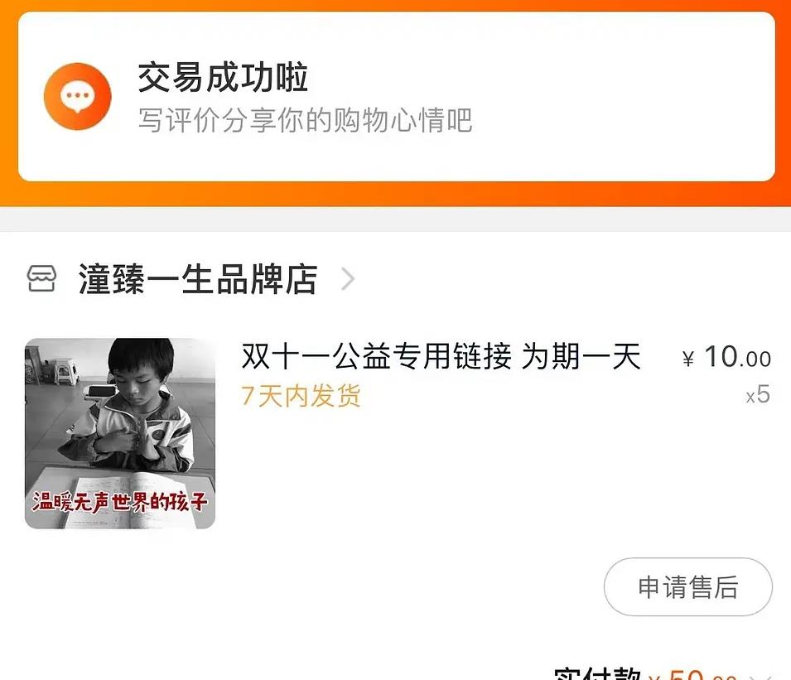This screenshot has height=680, width=791.
Task: Open the 潼臻一生品牌店 shop page
Action: click(x=197, y=279)
